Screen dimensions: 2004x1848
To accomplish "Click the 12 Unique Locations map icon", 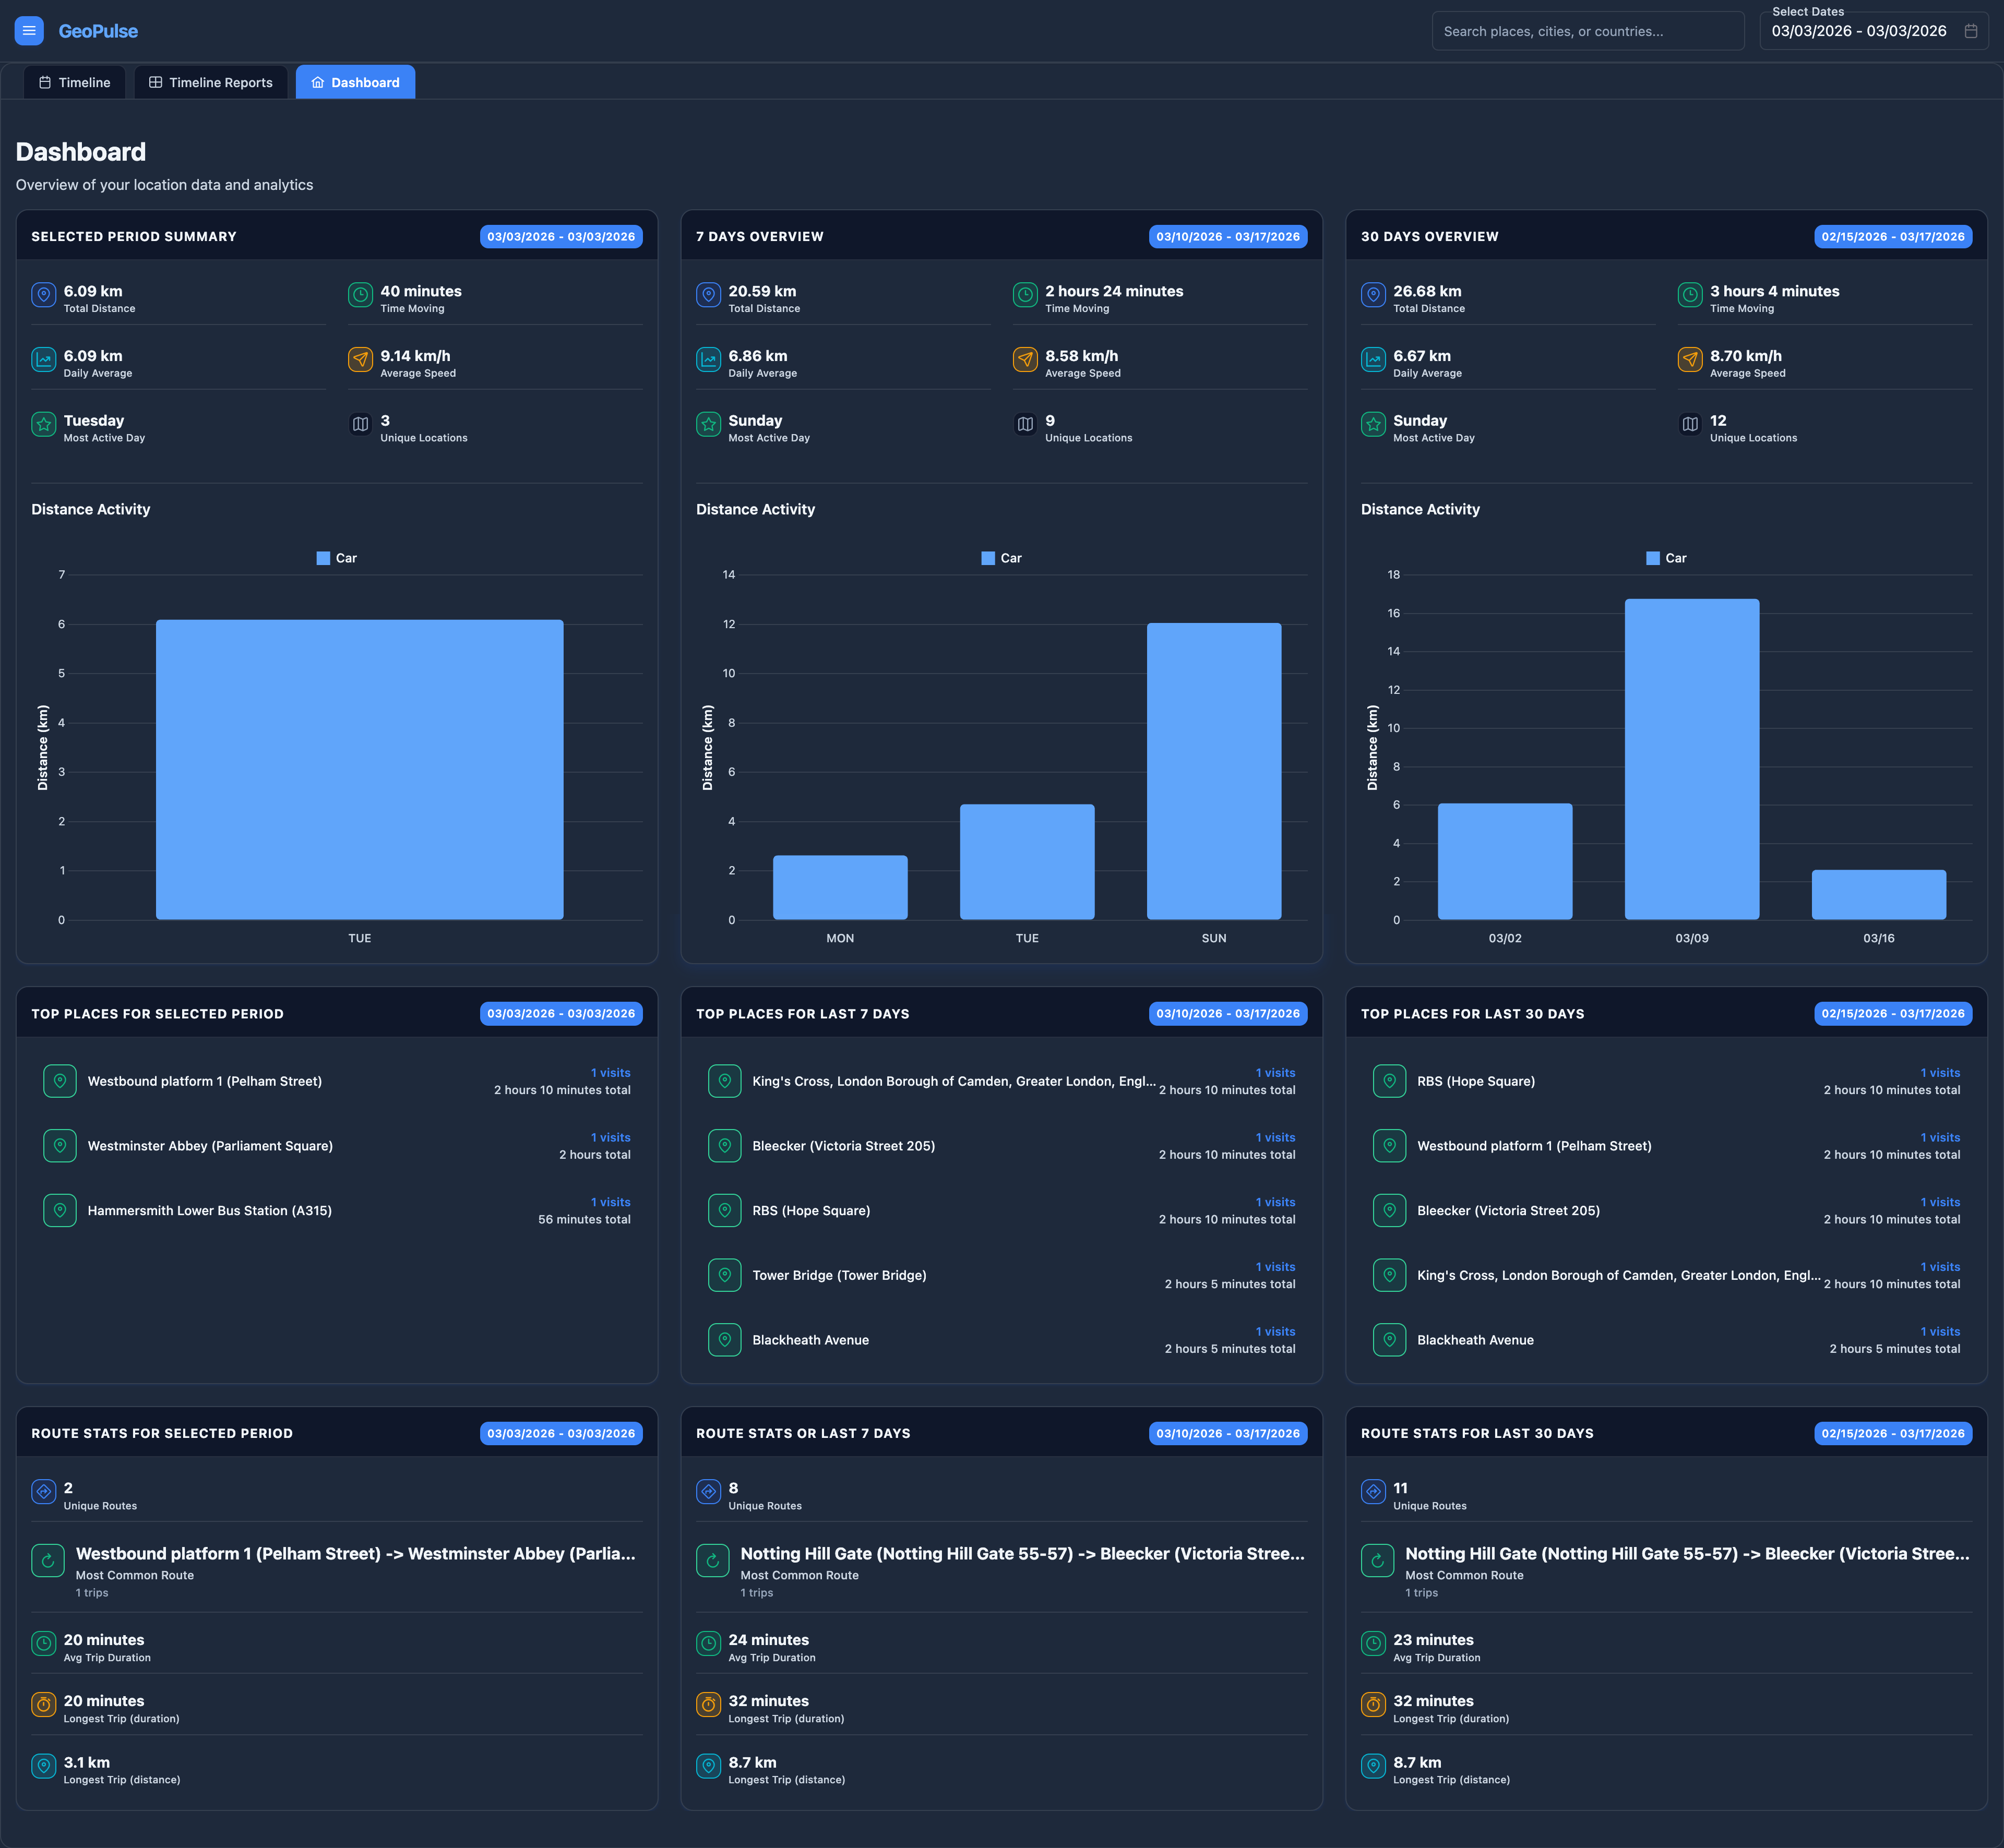I will (1690, 424).
